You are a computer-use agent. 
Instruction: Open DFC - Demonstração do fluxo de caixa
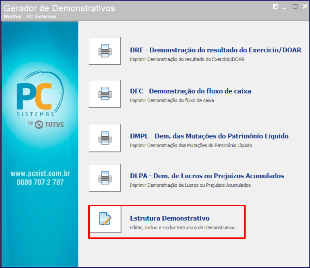(190, 91)
